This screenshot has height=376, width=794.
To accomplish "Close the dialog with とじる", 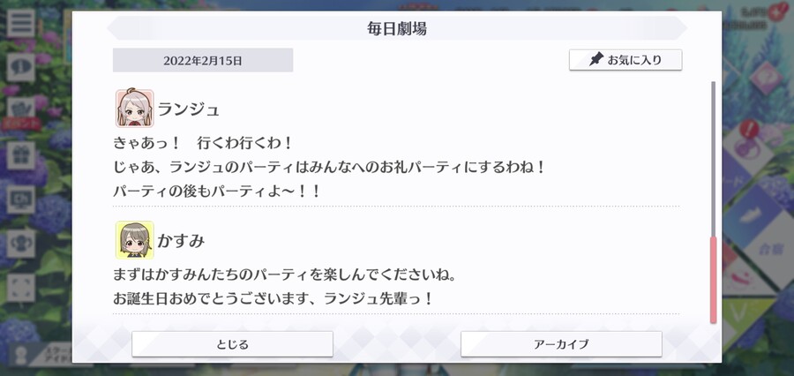I will 232,344.
